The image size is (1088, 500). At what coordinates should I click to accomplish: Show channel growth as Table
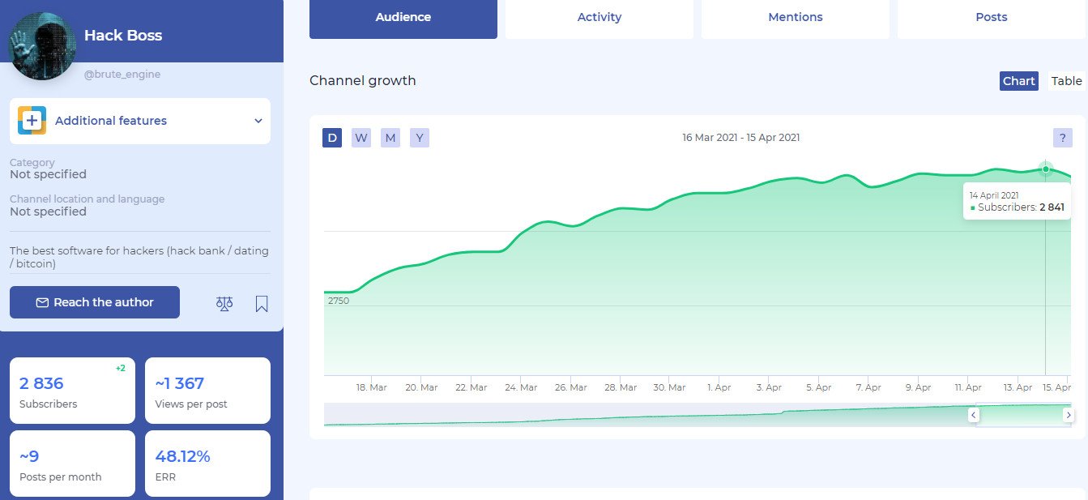[1066, 81]
